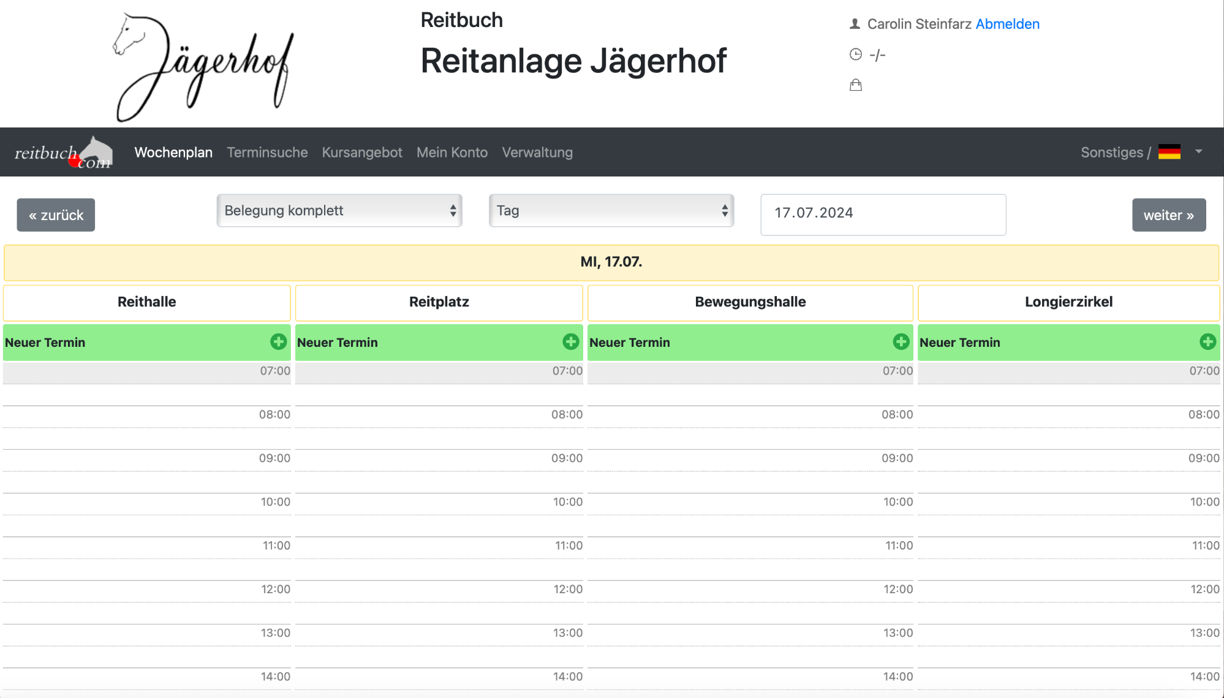Select the Longierzirkel column header

coord(1068,302)
